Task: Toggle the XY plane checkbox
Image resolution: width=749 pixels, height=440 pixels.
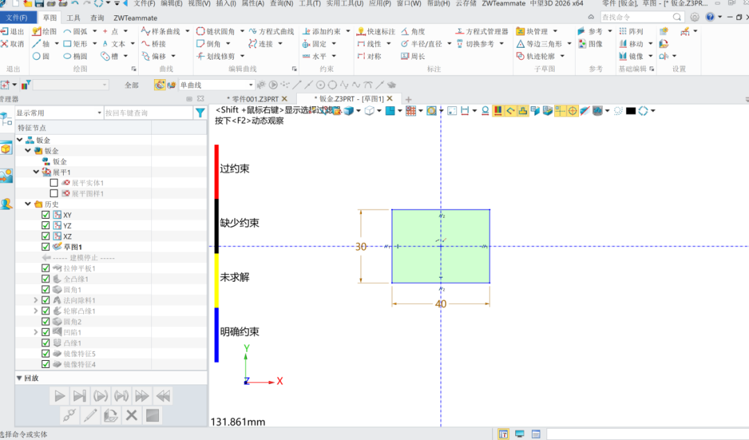Action: [x=46, y=214]
